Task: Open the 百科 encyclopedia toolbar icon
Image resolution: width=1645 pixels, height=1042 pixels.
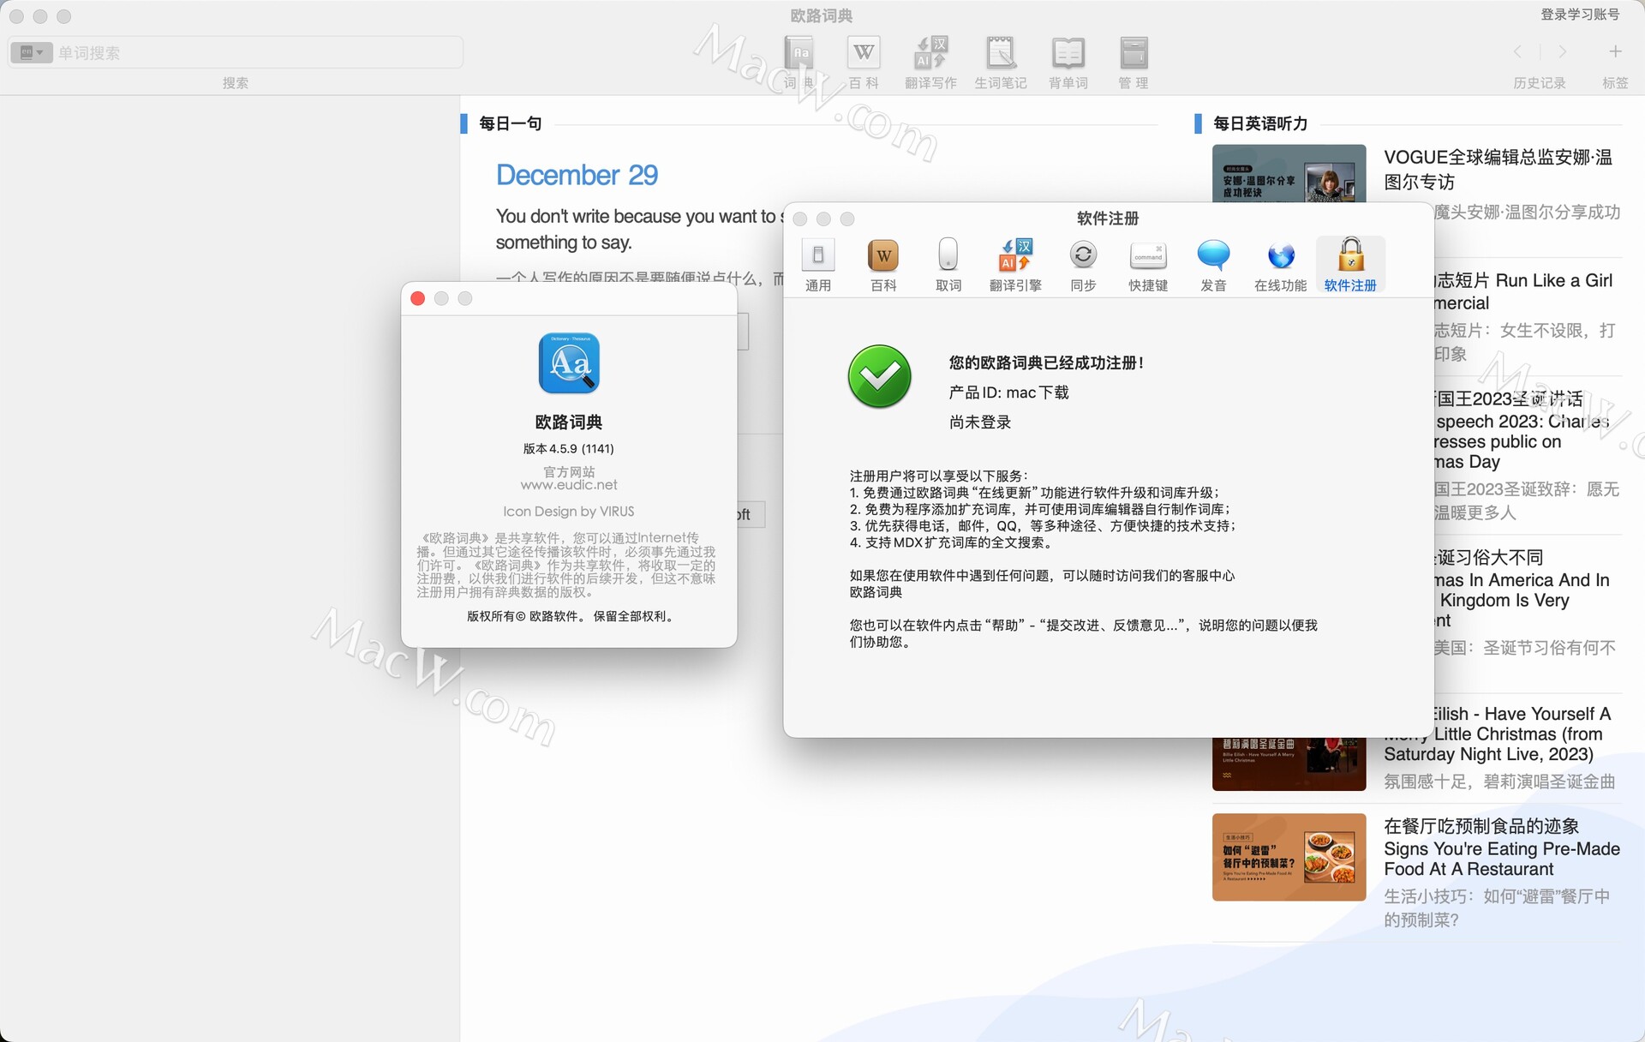Action: pyautogui.click(x=863, y=60)
